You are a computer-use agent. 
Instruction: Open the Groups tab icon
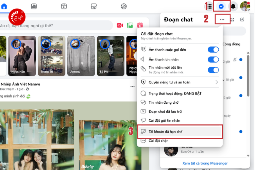124,6
